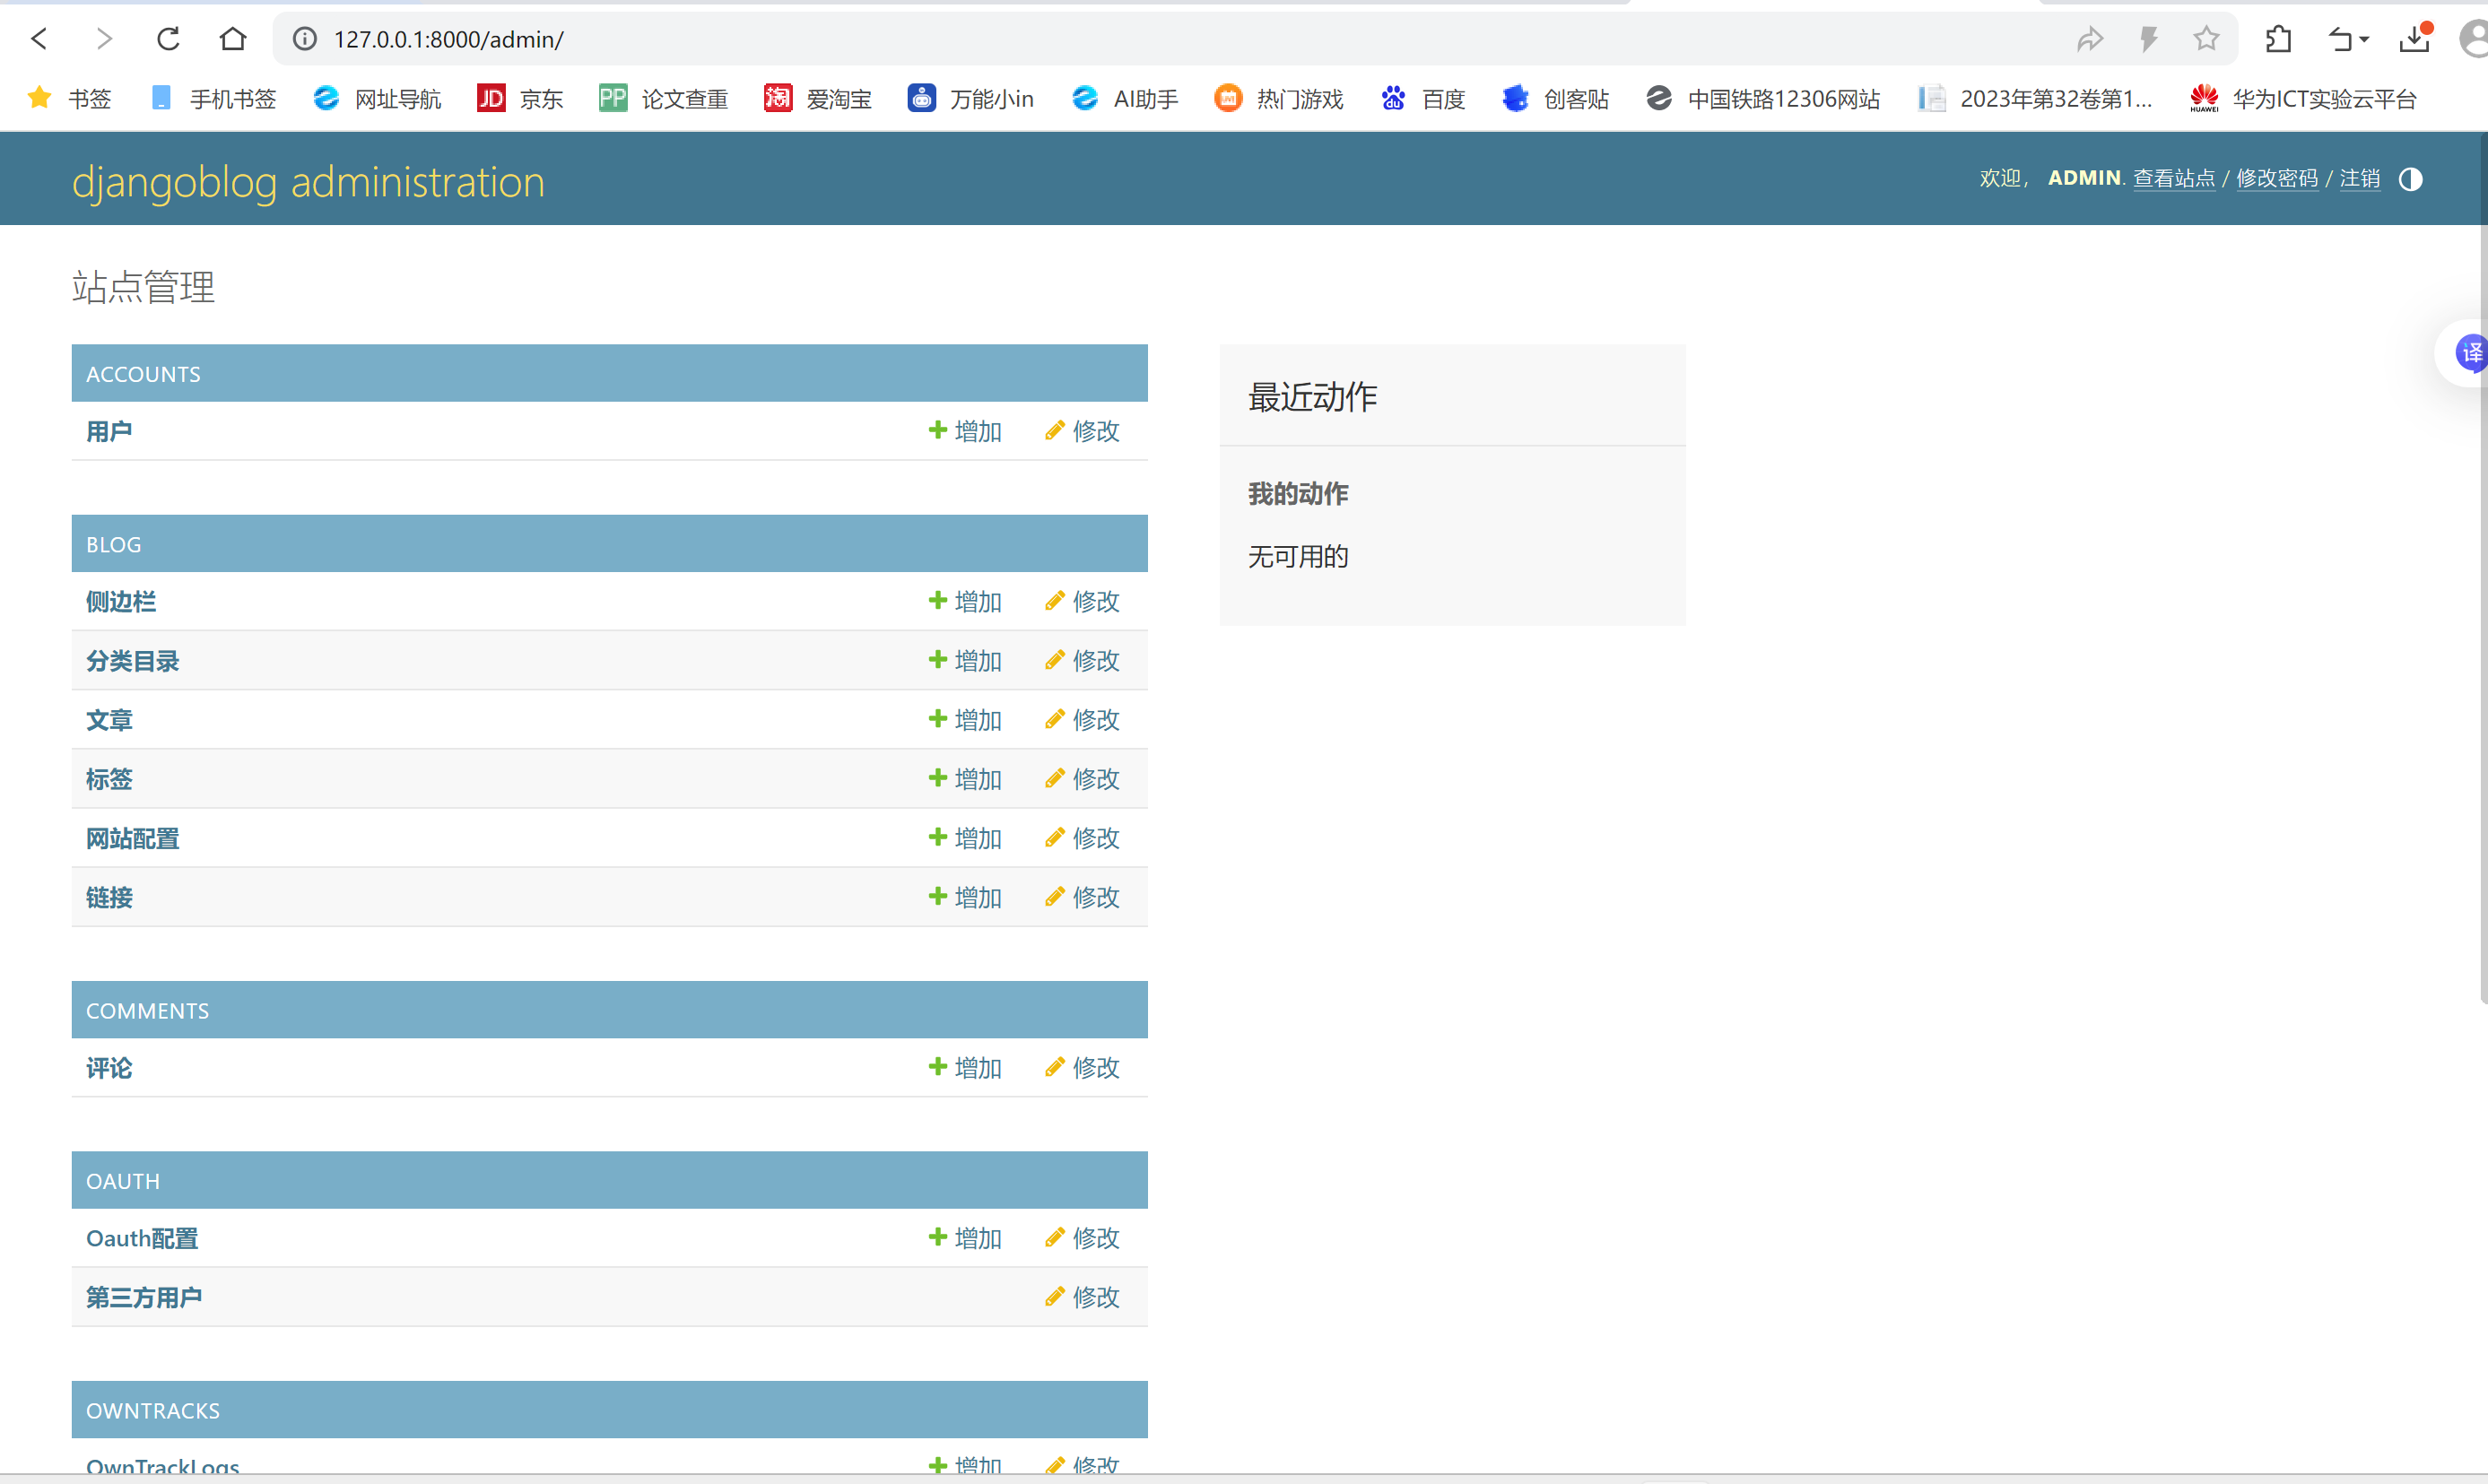Open 华为ICT实验云平台 bookmark

[x=2302, y=98]
